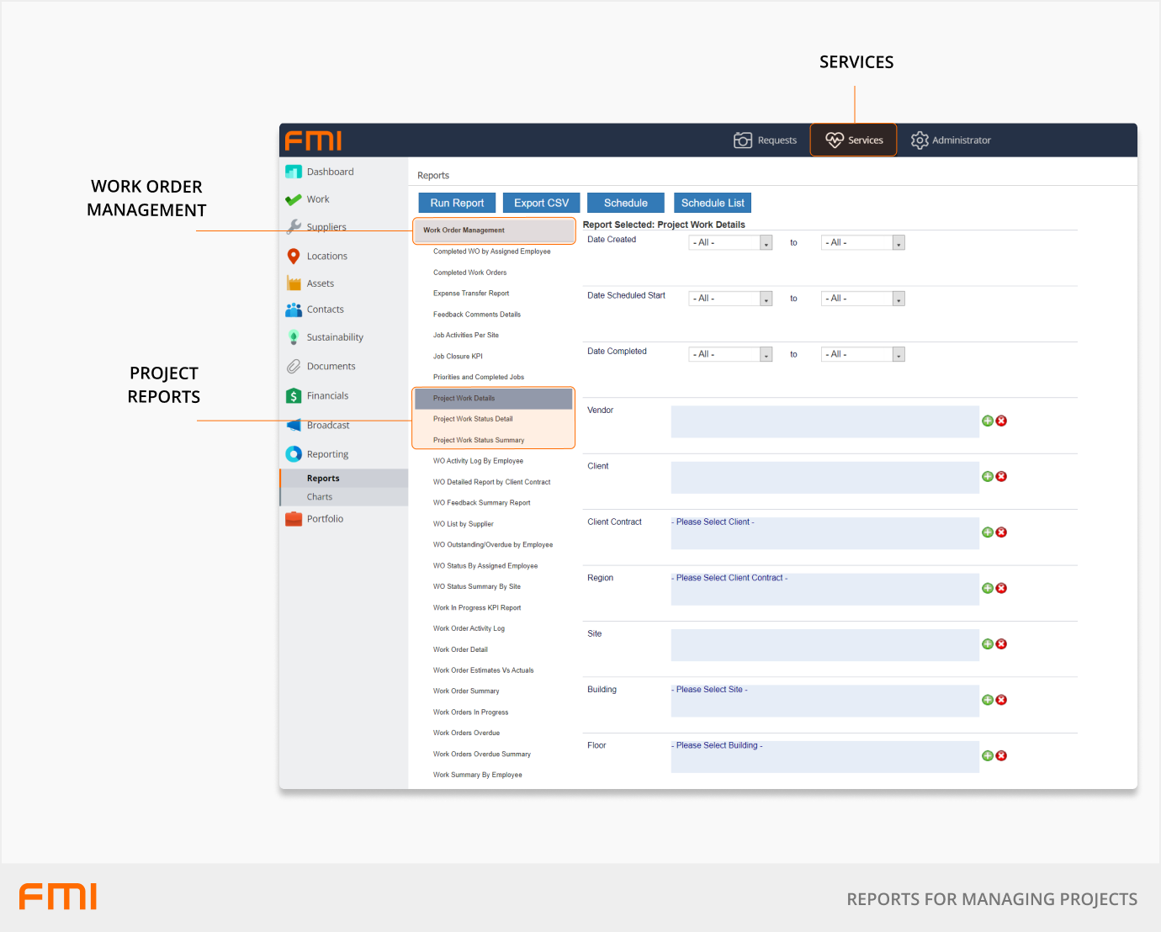Open the Requests icon in top bar
Image resolution: width=1161 pixels, height=932 pixels.
point(743,140)
